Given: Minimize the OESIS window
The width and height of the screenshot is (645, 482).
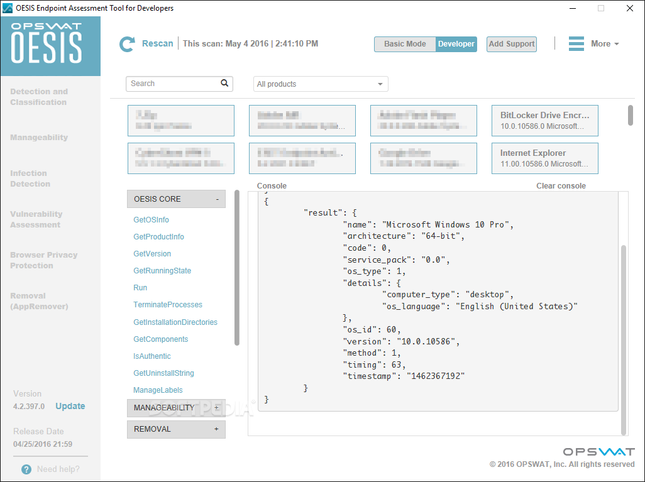Looking at the screenshot, I should click(573, 8).
